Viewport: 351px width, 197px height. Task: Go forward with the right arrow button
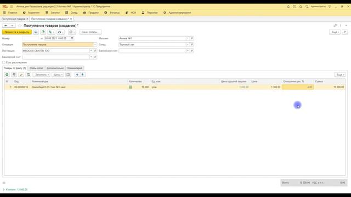[12, 26]
